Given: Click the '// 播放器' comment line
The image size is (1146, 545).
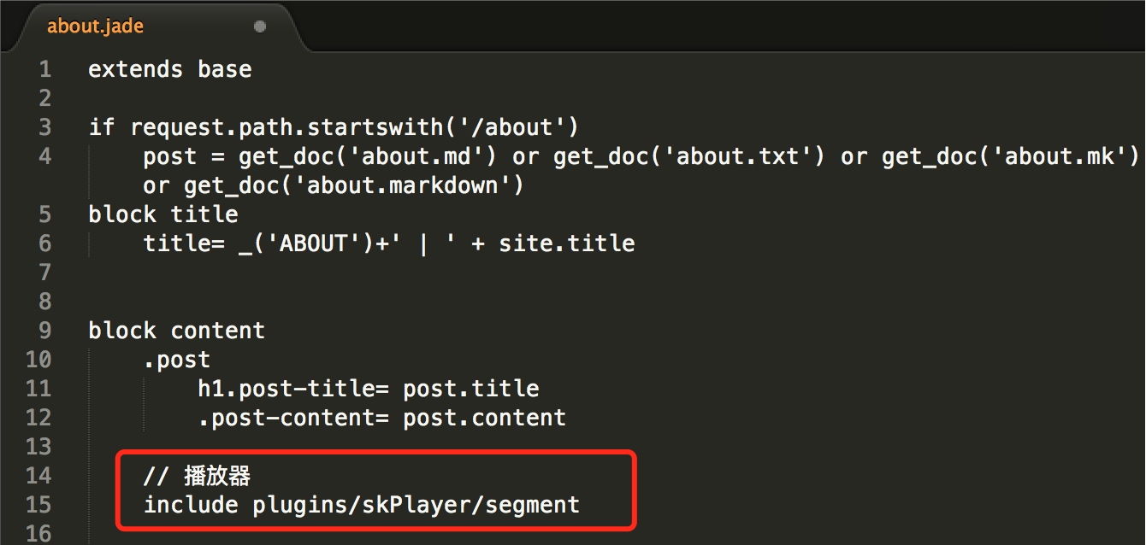Looking at the screenshot, I should pos(197,476).
